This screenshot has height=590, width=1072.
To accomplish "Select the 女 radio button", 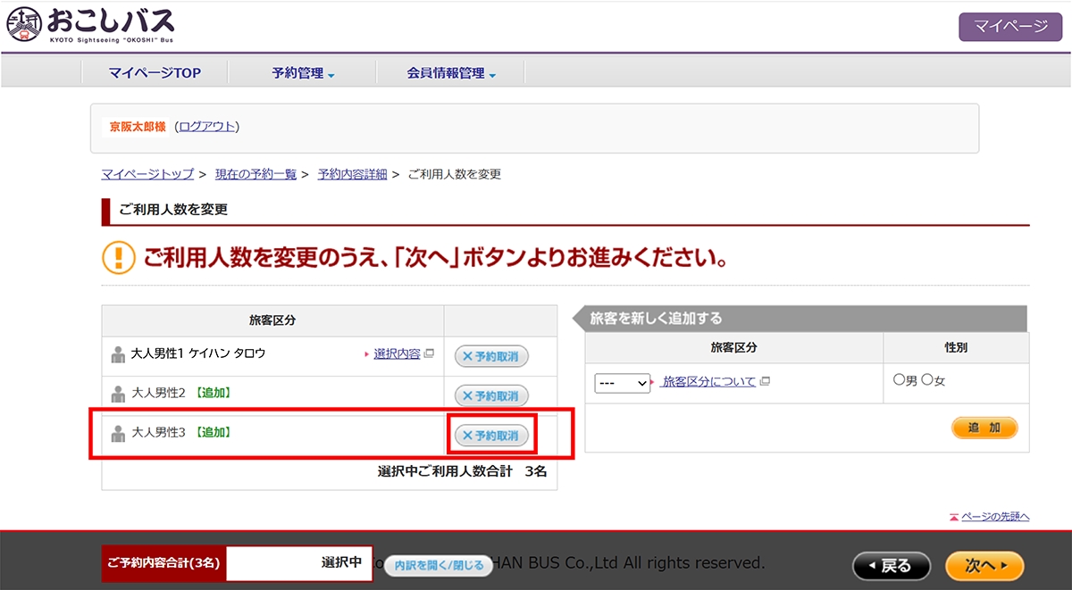I will (x=926, y=379).
